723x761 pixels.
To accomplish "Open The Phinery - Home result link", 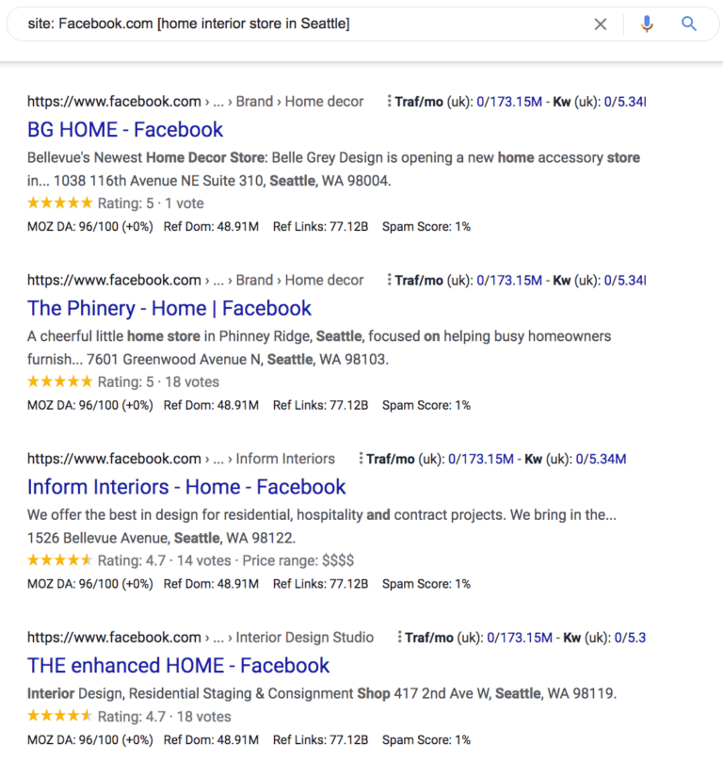I will click(169, 308).
